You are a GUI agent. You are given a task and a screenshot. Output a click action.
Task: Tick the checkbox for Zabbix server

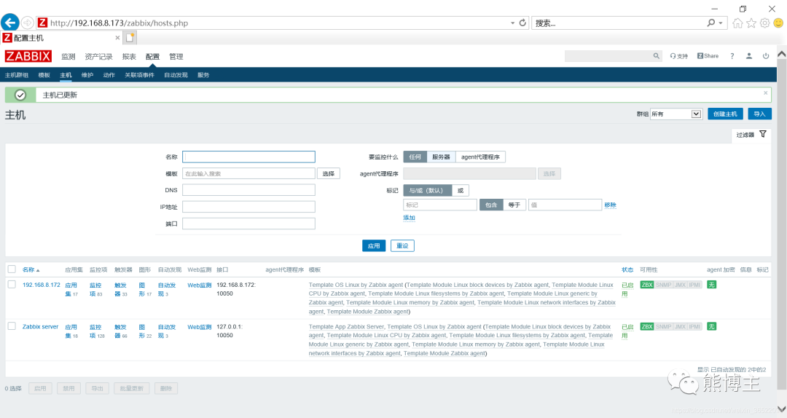12,326
